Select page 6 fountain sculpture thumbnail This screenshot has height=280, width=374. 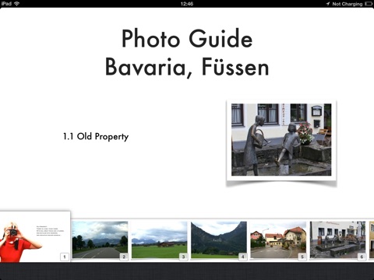337,240
